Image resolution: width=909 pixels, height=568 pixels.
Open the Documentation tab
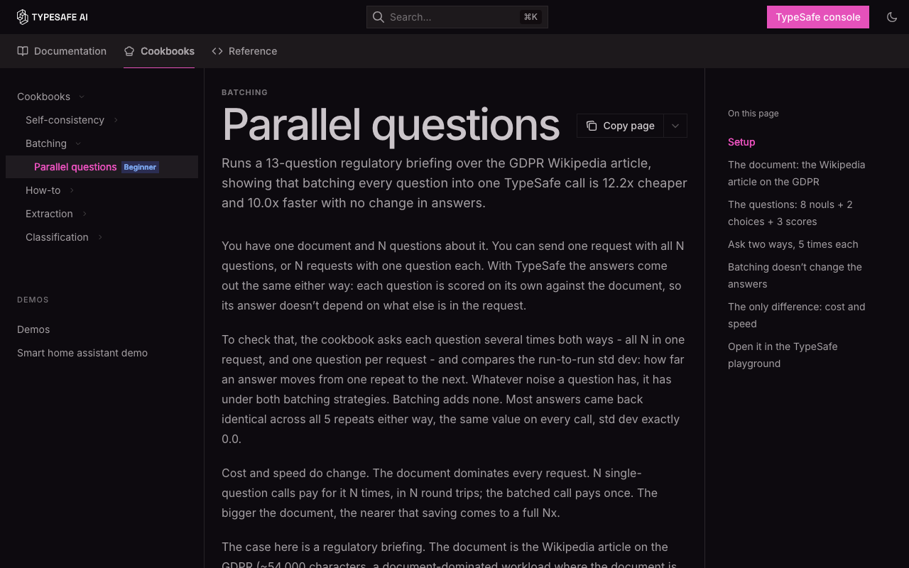pos(62,51)
